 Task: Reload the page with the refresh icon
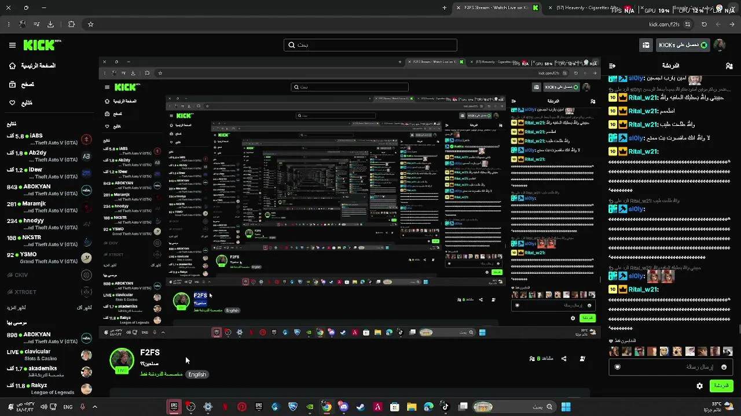[704, 24]
